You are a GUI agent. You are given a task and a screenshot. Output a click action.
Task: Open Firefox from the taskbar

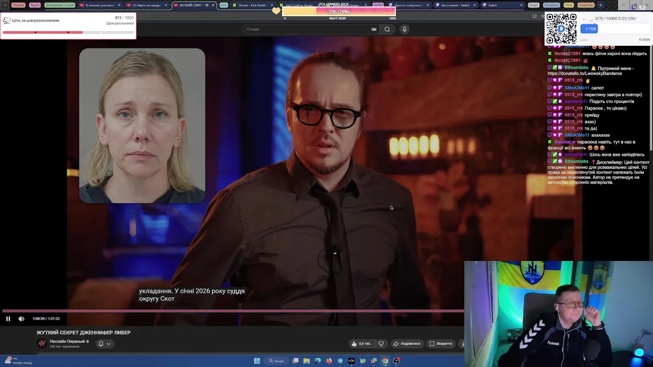pos(329,361)
